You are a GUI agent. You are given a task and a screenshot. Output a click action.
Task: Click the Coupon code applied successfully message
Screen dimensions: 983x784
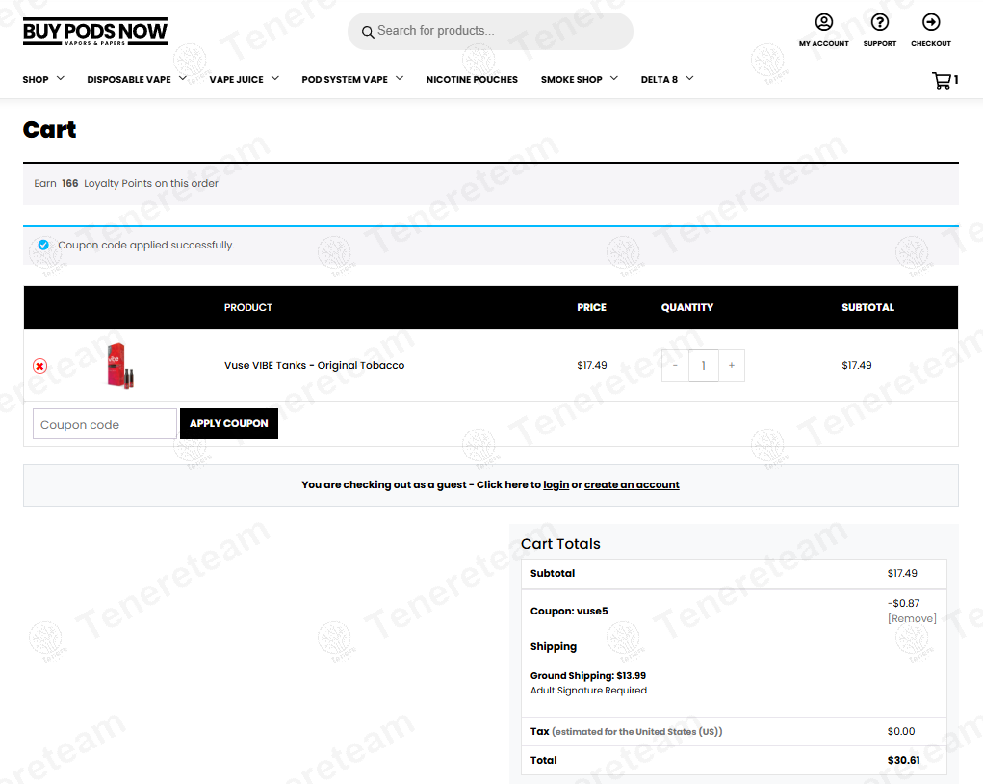coord(146,246)
